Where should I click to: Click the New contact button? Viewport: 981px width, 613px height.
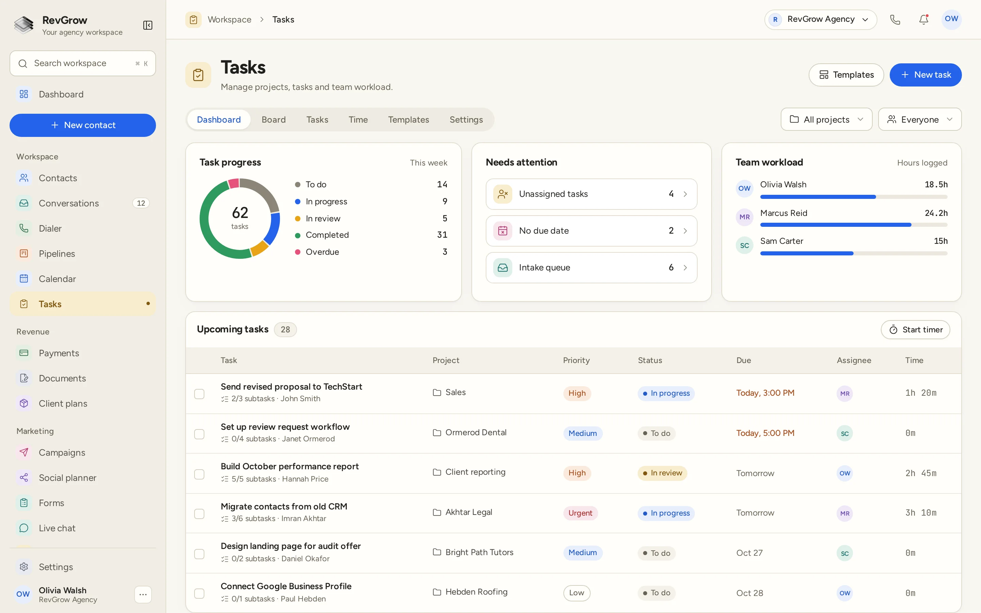click(83, 125)
